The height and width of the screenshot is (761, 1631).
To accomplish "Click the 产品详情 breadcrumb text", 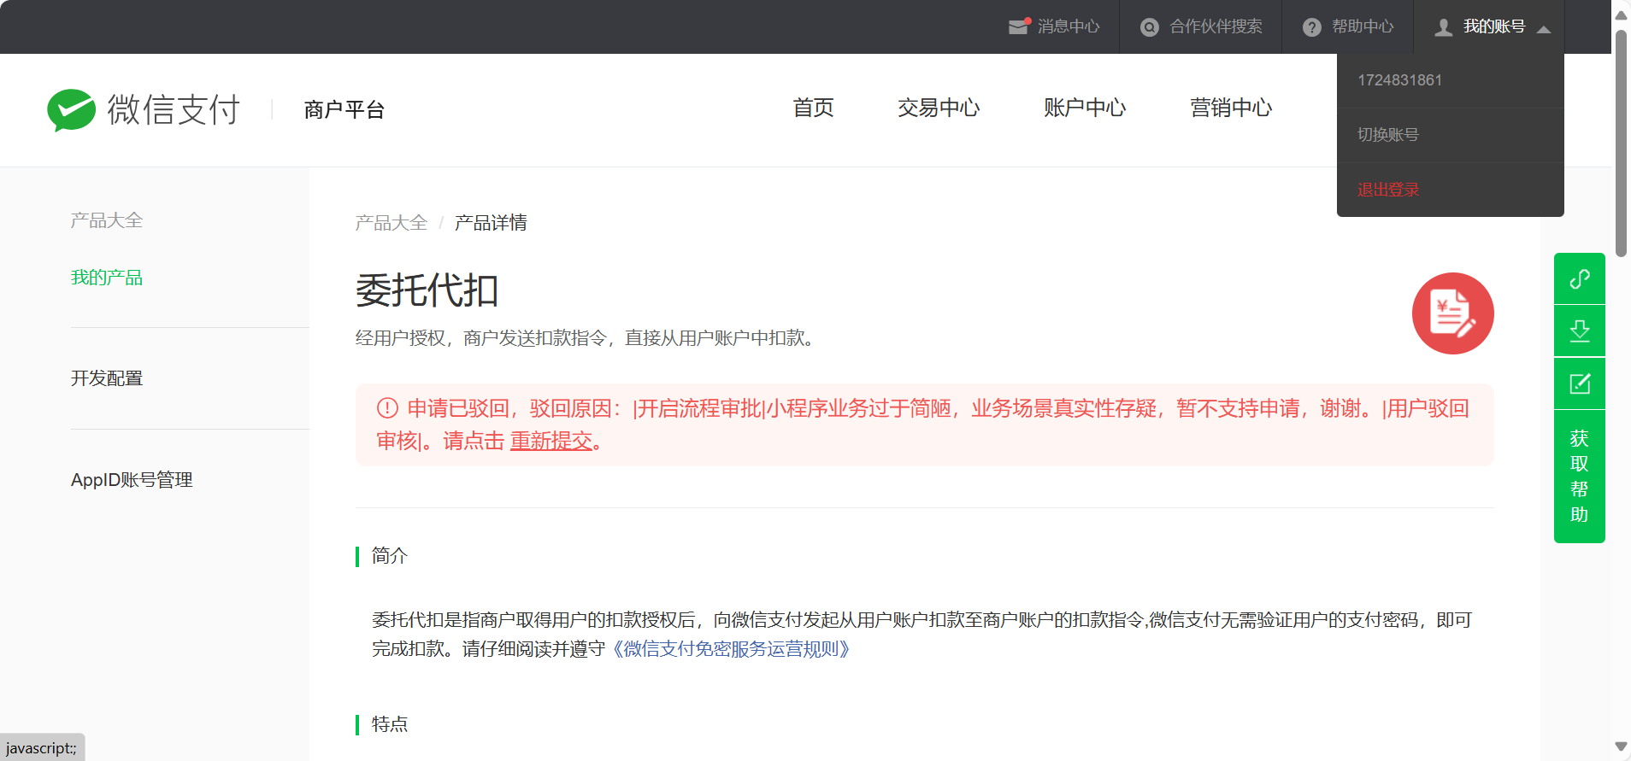I will [x=491, y=223].
